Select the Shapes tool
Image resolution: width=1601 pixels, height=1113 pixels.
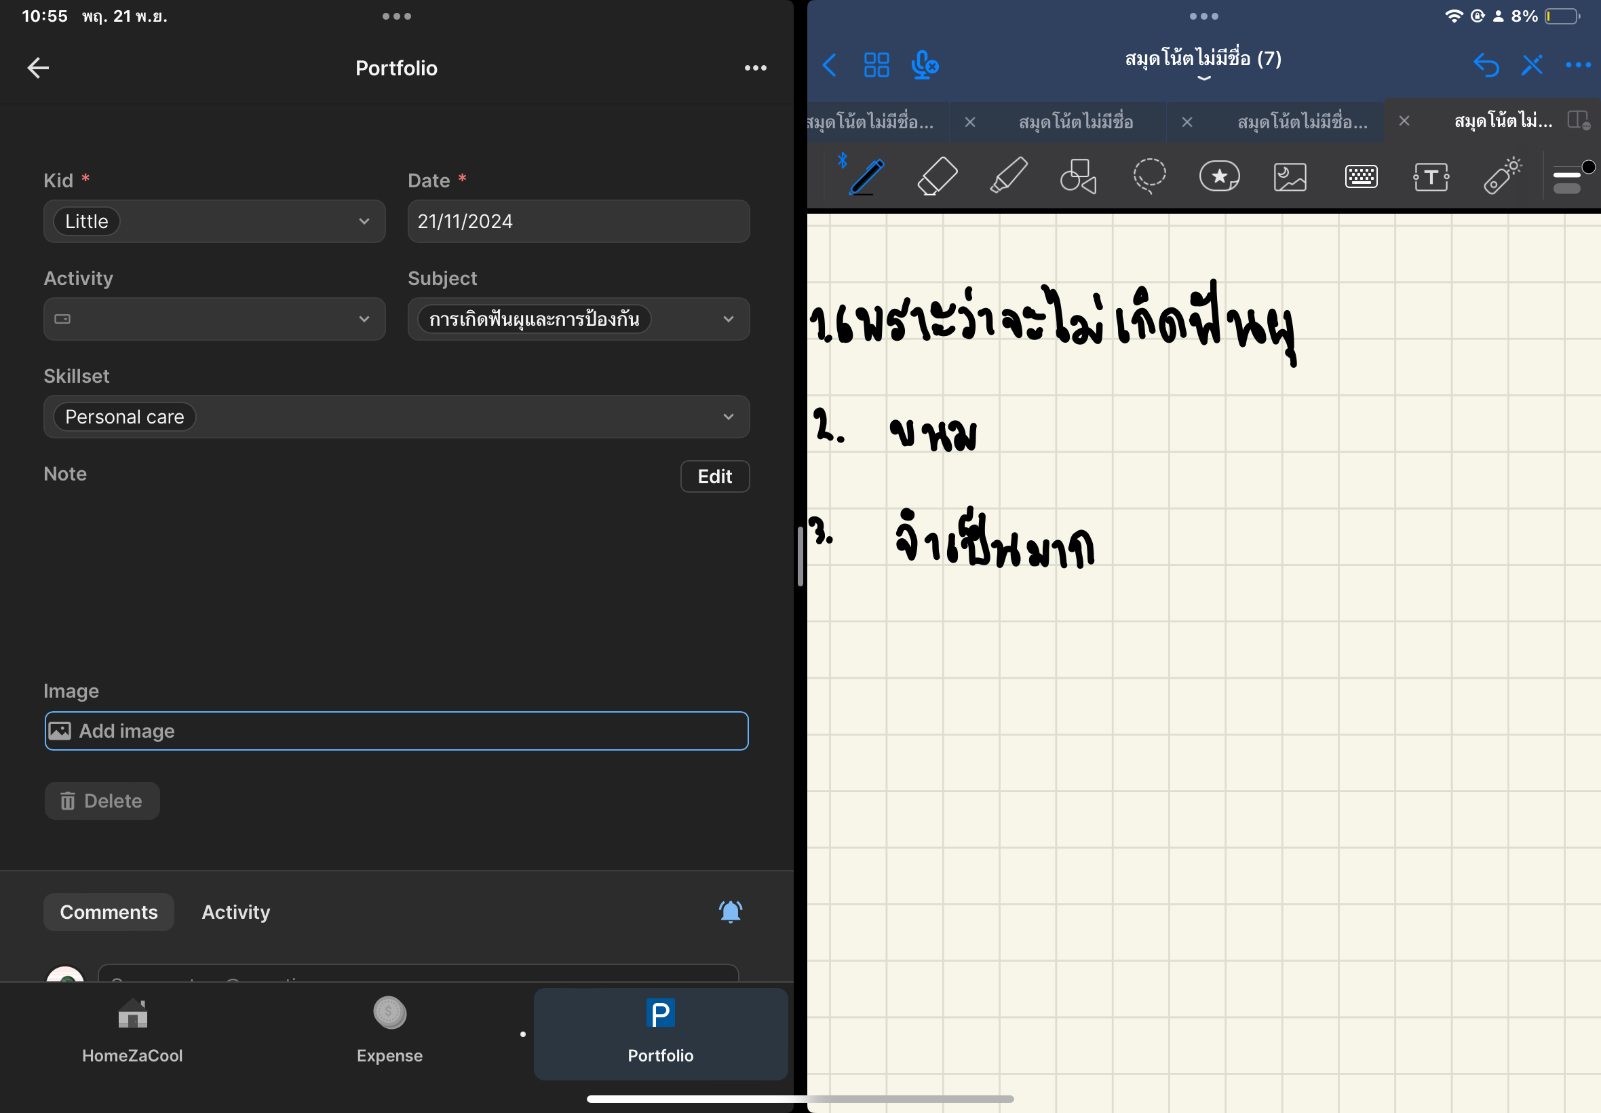[1078, 176]
